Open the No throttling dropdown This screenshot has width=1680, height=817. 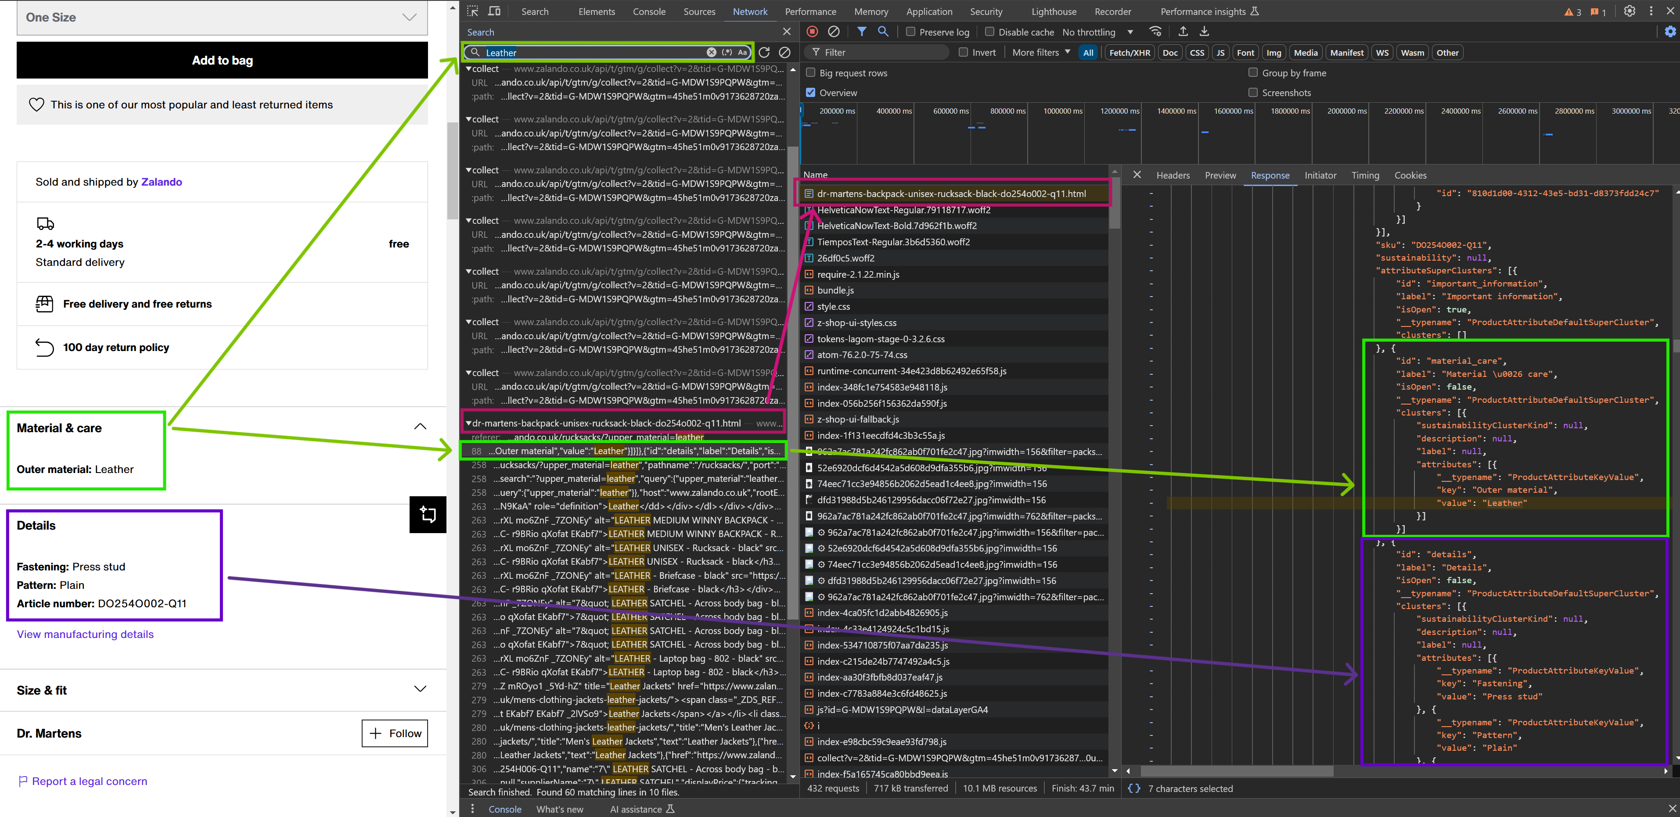[x=1097, y=32]
